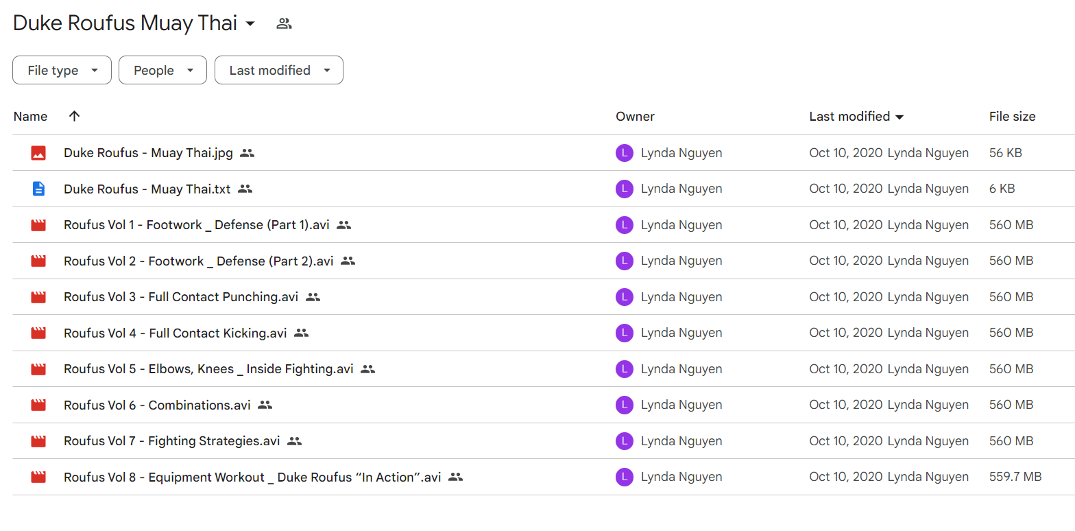Click owner avatar in Muay Thai.txt row
Screen dimensions: 1075x531
coord(624,189)
